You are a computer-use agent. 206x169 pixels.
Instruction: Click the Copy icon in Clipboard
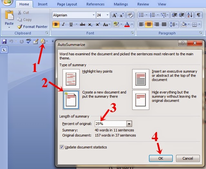[x=20, y=20]
